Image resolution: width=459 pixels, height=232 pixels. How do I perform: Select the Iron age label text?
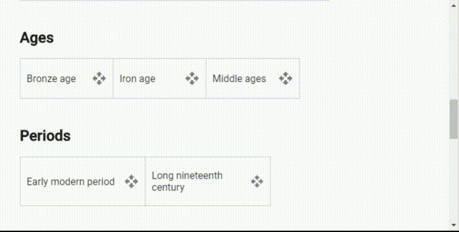point(137,79)
